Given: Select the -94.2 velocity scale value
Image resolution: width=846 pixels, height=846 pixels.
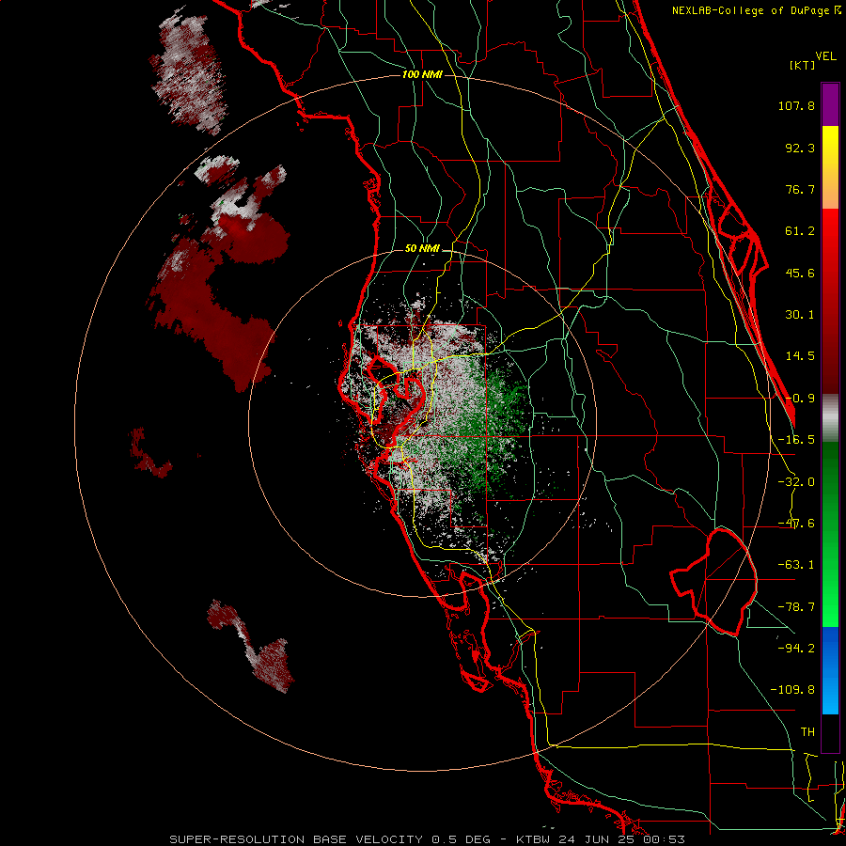Looking at the screenshot, I should [796, 648].
